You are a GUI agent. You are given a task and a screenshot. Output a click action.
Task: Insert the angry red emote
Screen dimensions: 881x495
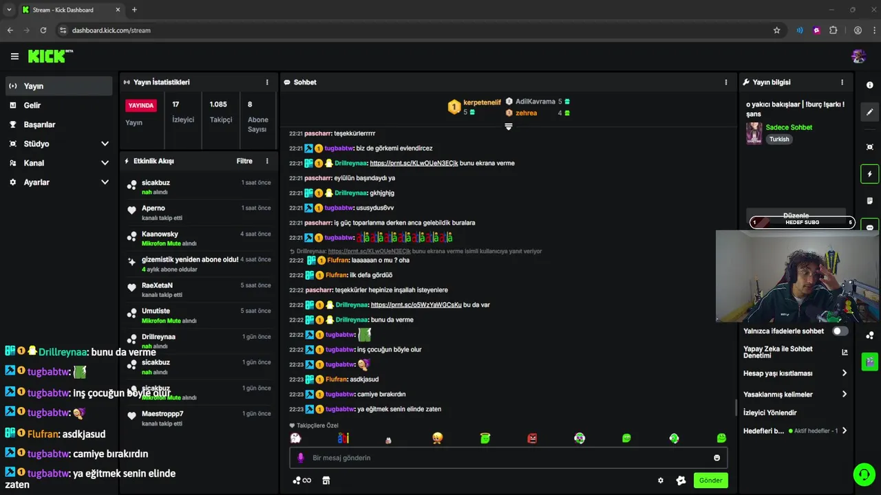[x=532, y=438]
